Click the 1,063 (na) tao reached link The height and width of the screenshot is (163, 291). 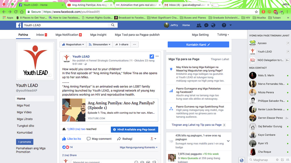(76, 129)
